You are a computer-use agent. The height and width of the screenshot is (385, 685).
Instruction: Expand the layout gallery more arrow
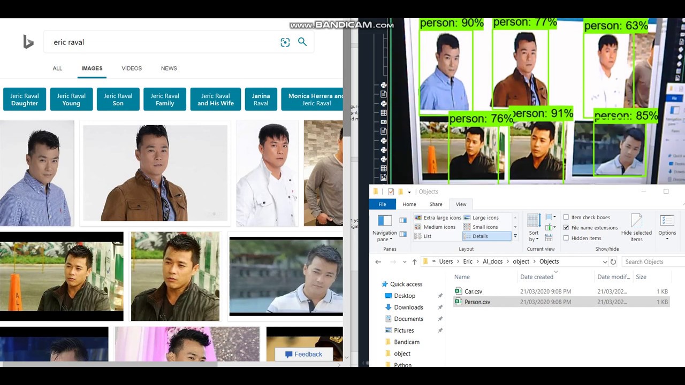tap(515, 236)
